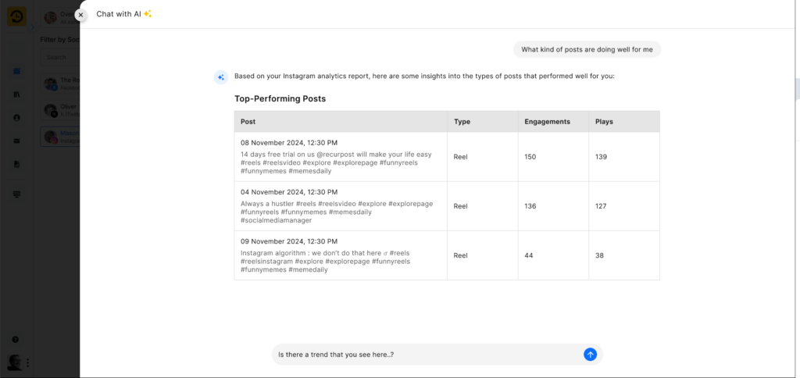Click the 150 engagements value

pos(530,157)
